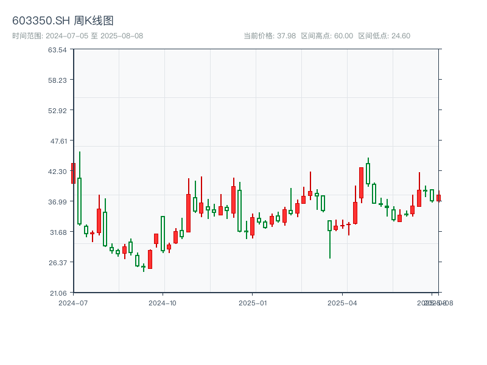
Task: Select the 2025-04 x-axis date label
Action: [x=342, y=302]
